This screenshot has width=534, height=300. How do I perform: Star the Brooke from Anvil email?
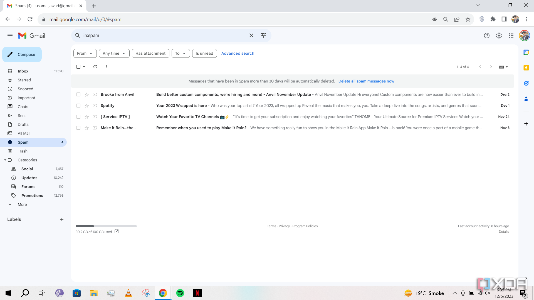tap(87, 95)
